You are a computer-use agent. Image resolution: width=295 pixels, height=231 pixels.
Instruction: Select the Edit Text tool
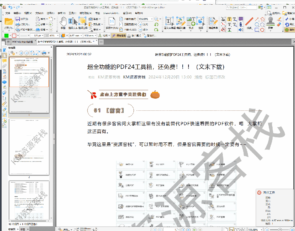click(169, 23)
